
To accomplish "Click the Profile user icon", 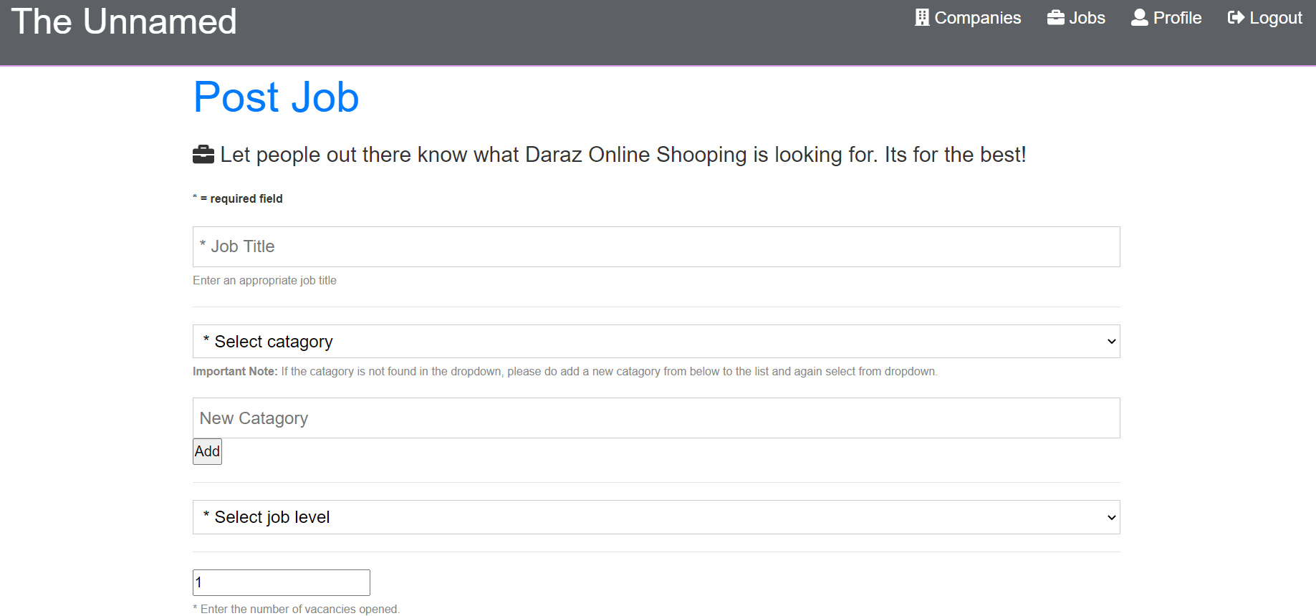I will coord(1140,17).
